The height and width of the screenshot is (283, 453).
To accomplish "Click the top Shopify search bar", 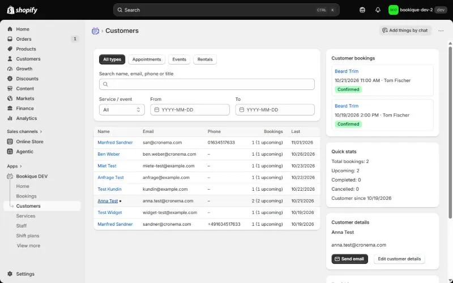I will 226,10.
